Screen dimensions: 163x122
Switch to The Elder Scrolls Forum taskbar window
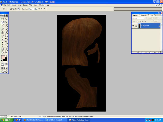click(34, 120)
